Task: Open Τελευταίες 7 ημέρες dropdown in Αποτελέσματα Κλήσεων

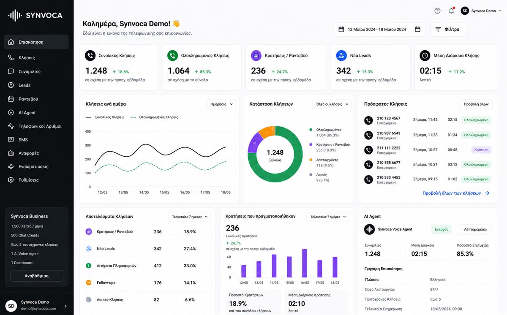Action: [189, 217]
